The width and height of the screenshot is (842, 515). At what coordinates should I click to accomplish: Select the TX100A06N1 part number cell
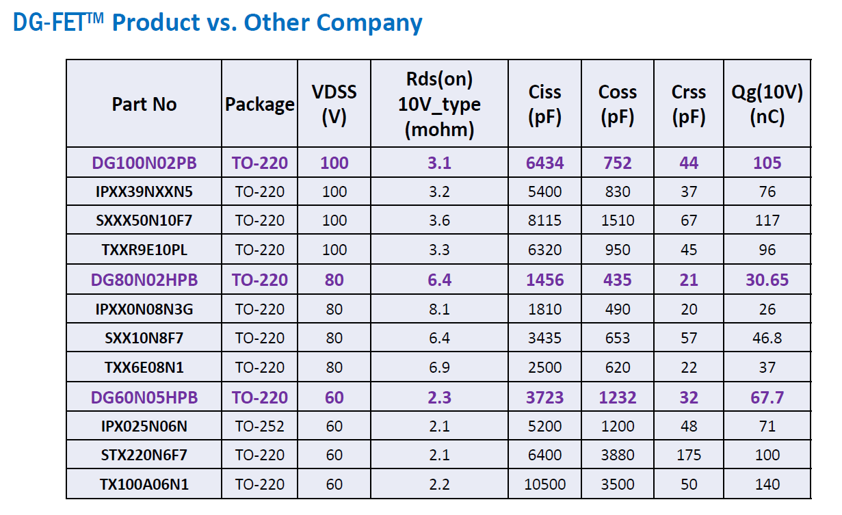(144, 484)
